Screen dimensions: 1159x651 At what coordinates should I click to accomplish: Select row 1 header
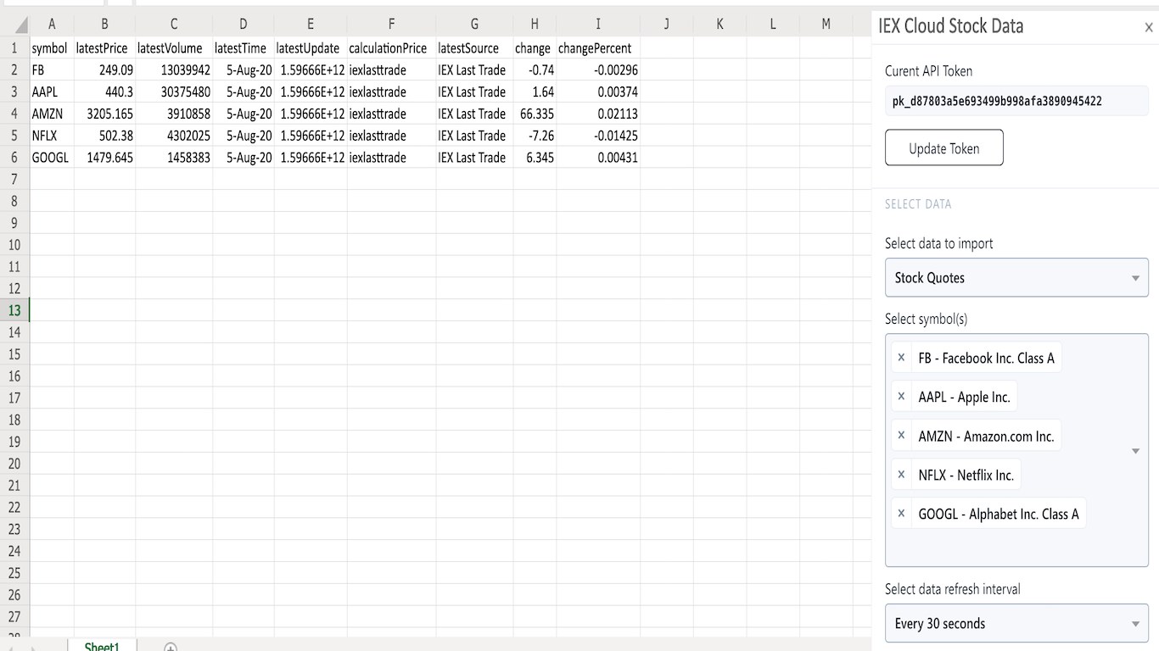(14, 48)
